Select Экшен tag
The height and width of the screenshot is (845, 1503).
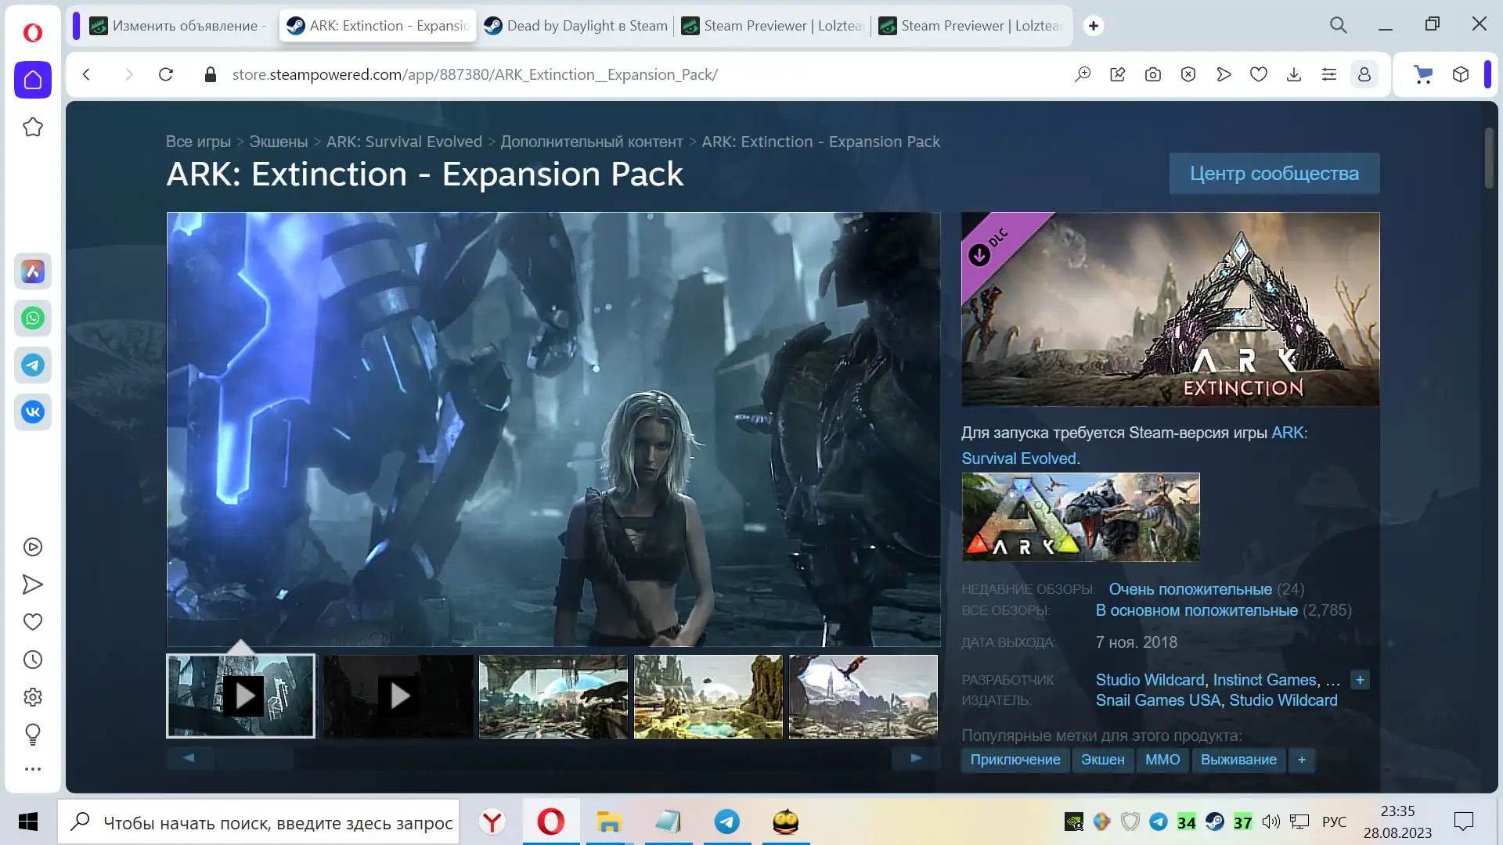(1102, 760)
